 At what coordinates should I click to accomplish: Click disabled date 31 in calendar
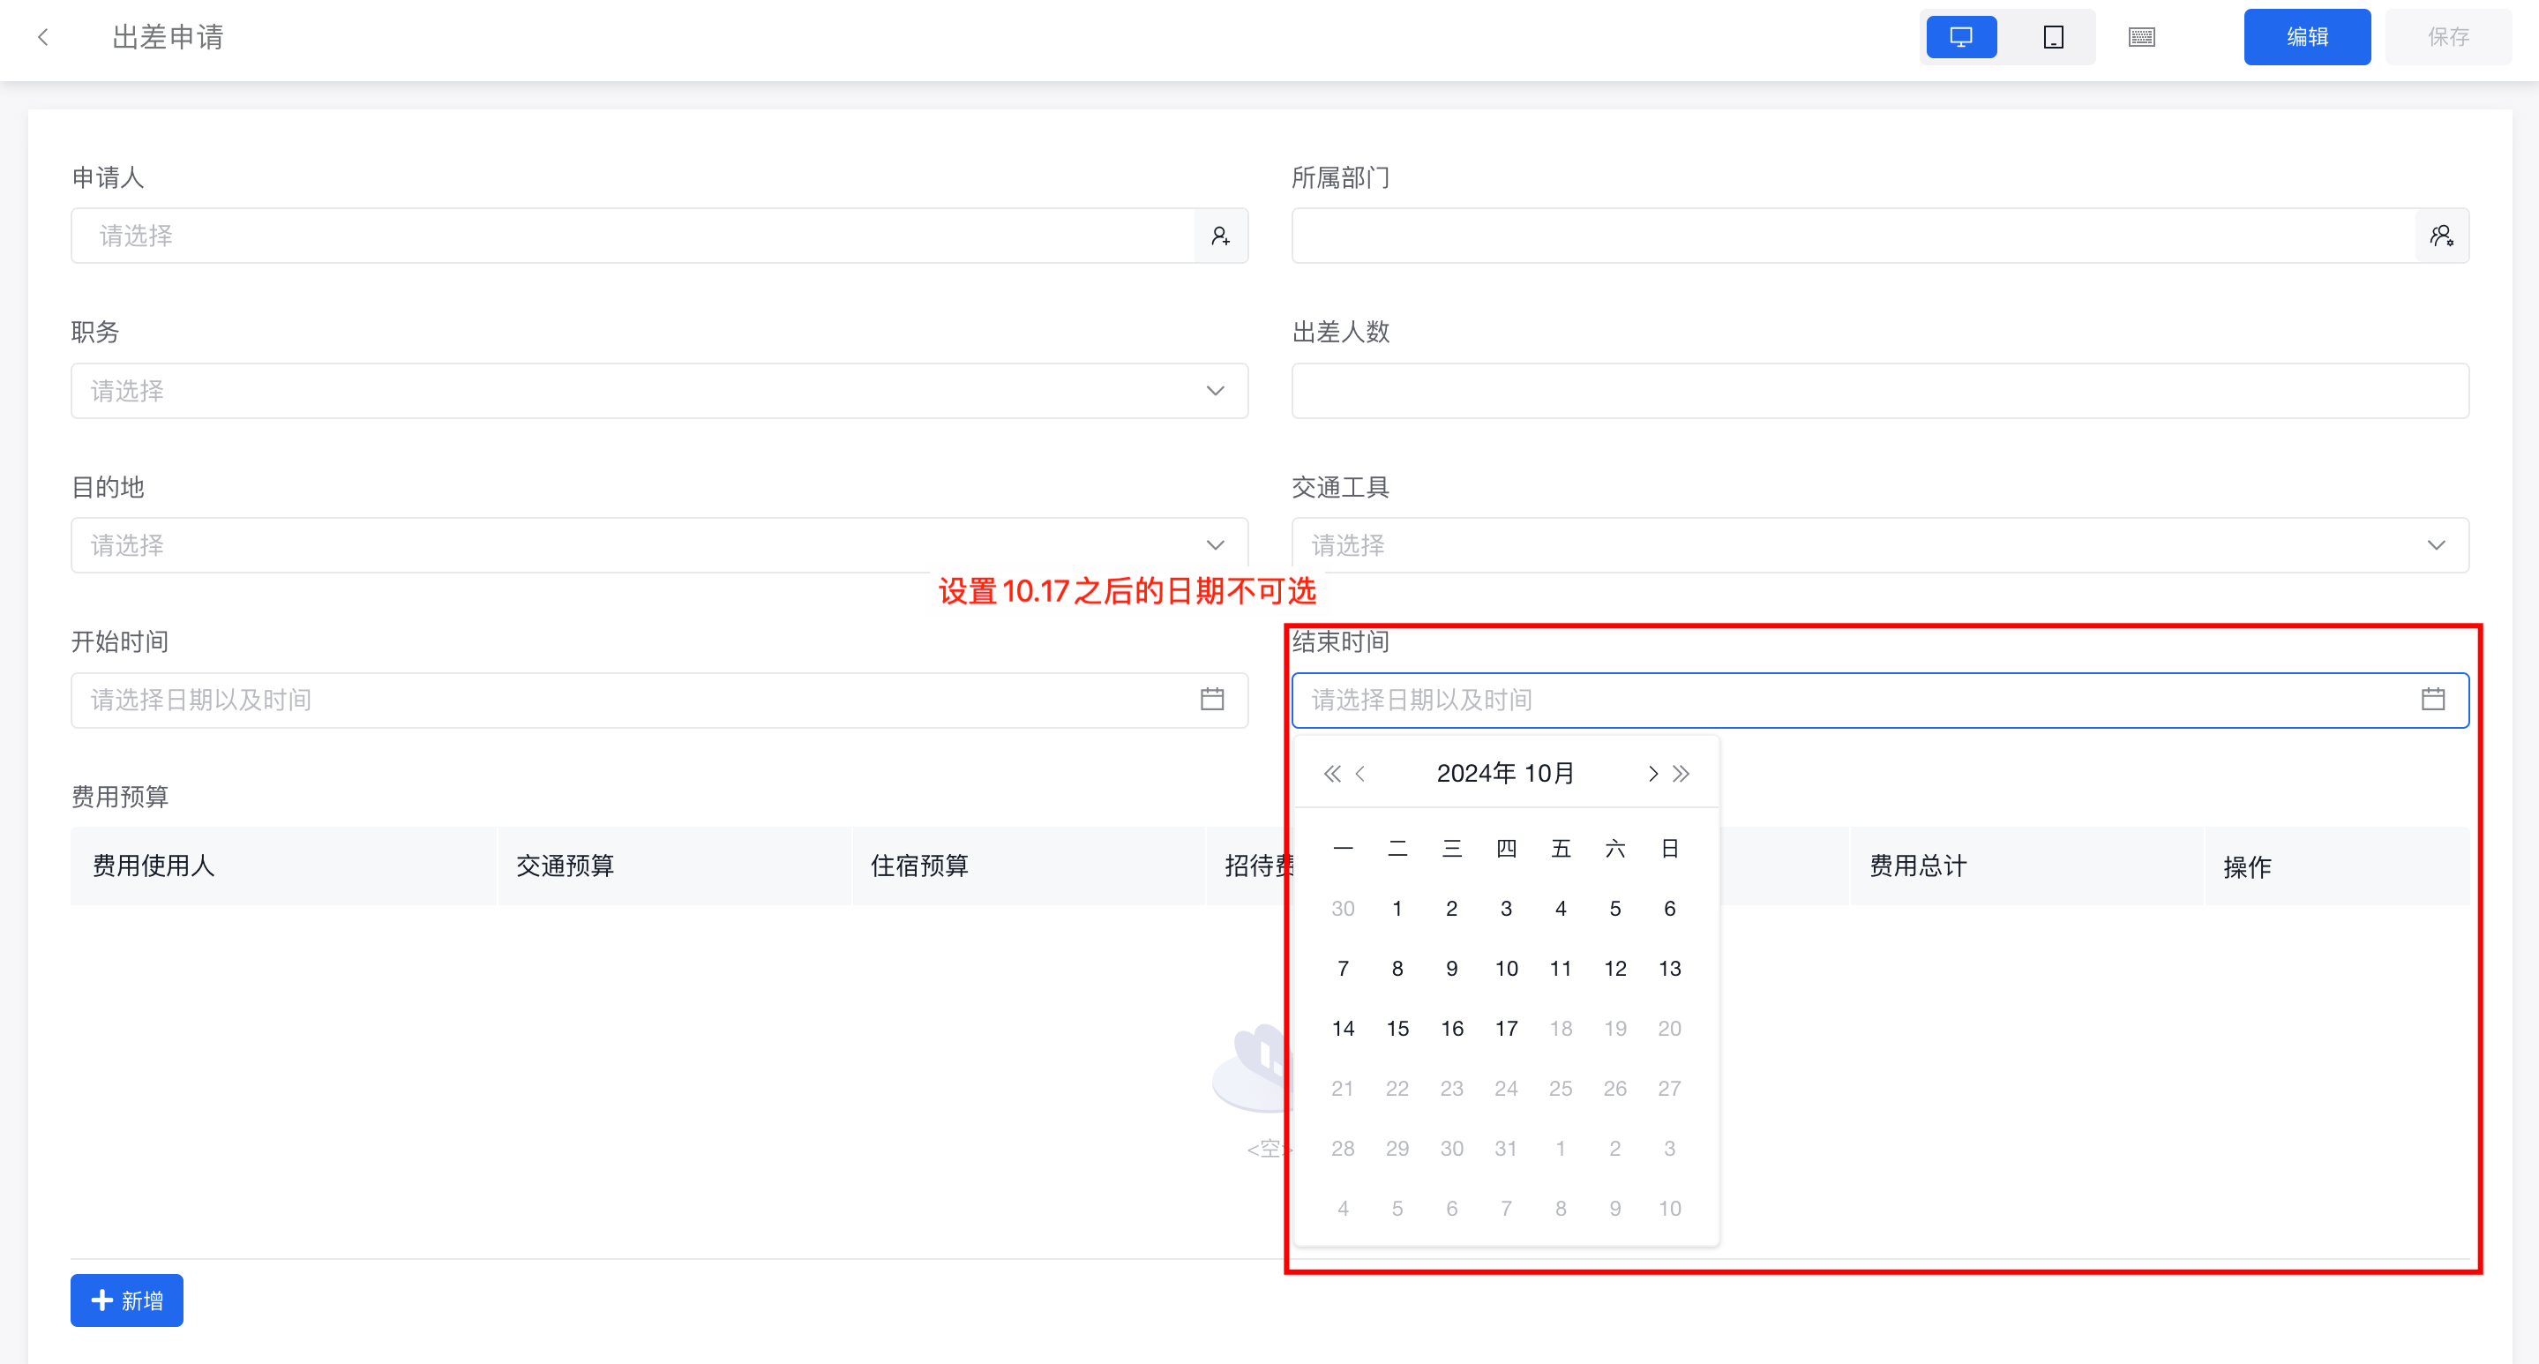tap(1506, 1149)
